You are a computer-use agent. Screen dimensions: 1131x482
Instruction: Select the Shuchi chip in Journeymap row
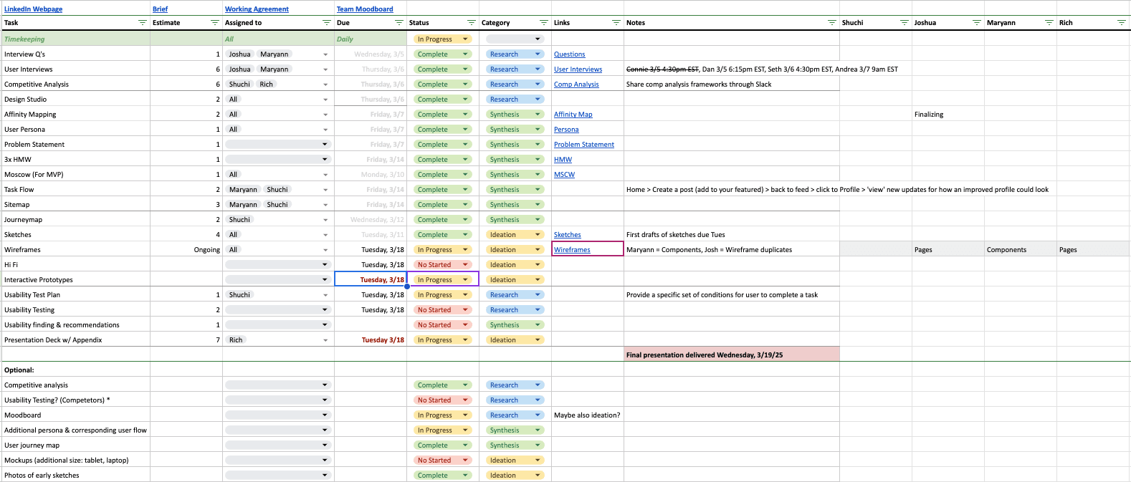click(239, 220)
